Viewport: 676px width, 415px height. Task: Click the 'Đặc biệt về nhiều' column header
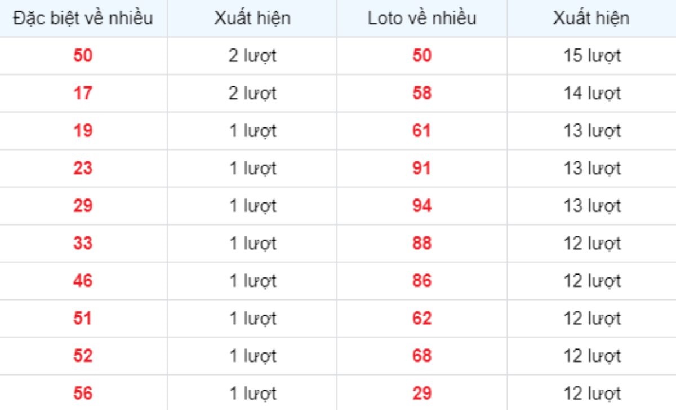83,18
